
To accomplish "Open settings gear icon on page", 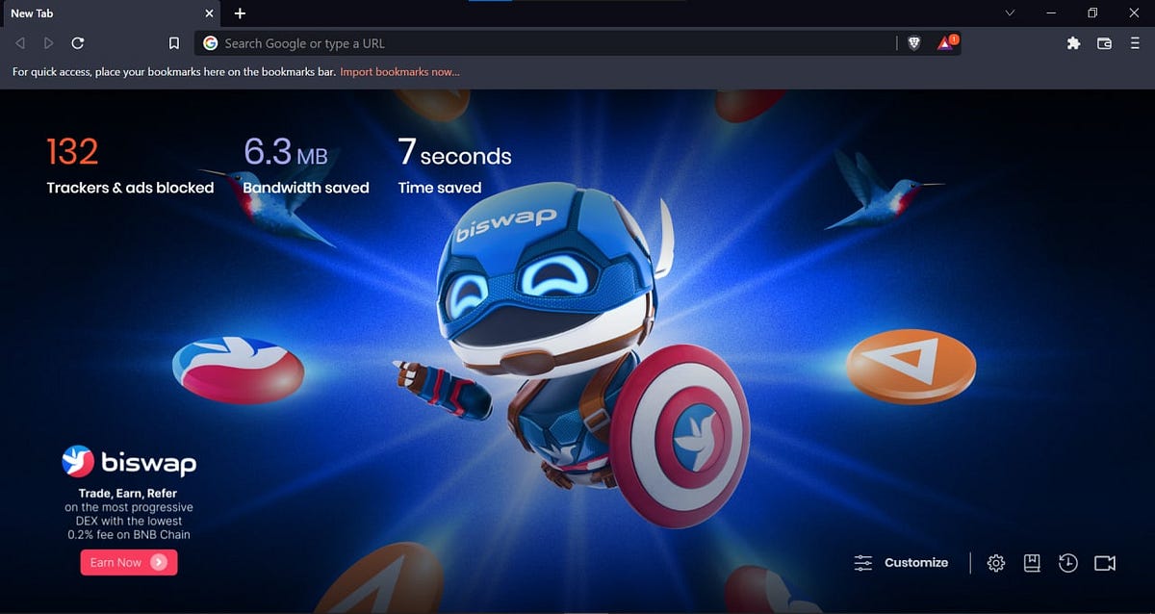I will click(x=996, y=563).
